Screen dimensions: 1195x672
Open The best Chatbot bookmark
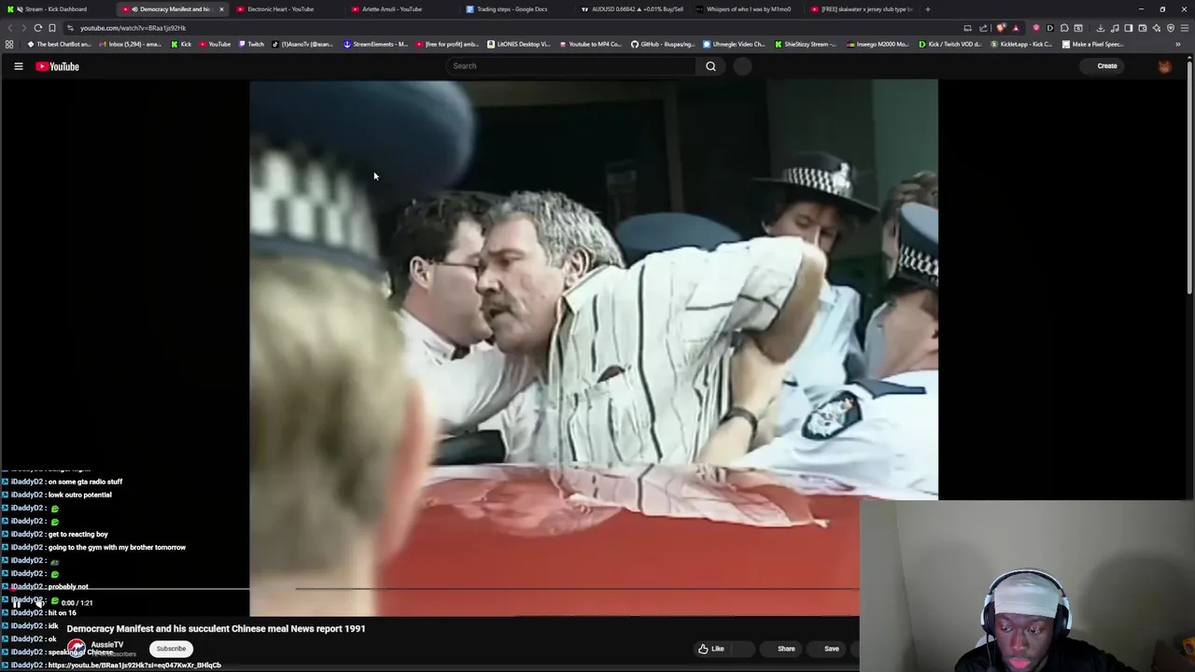[x=61, y=44]
